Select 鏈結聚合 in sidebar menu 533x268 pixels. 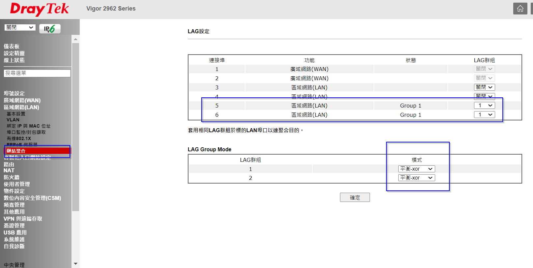tap(16, 151)
